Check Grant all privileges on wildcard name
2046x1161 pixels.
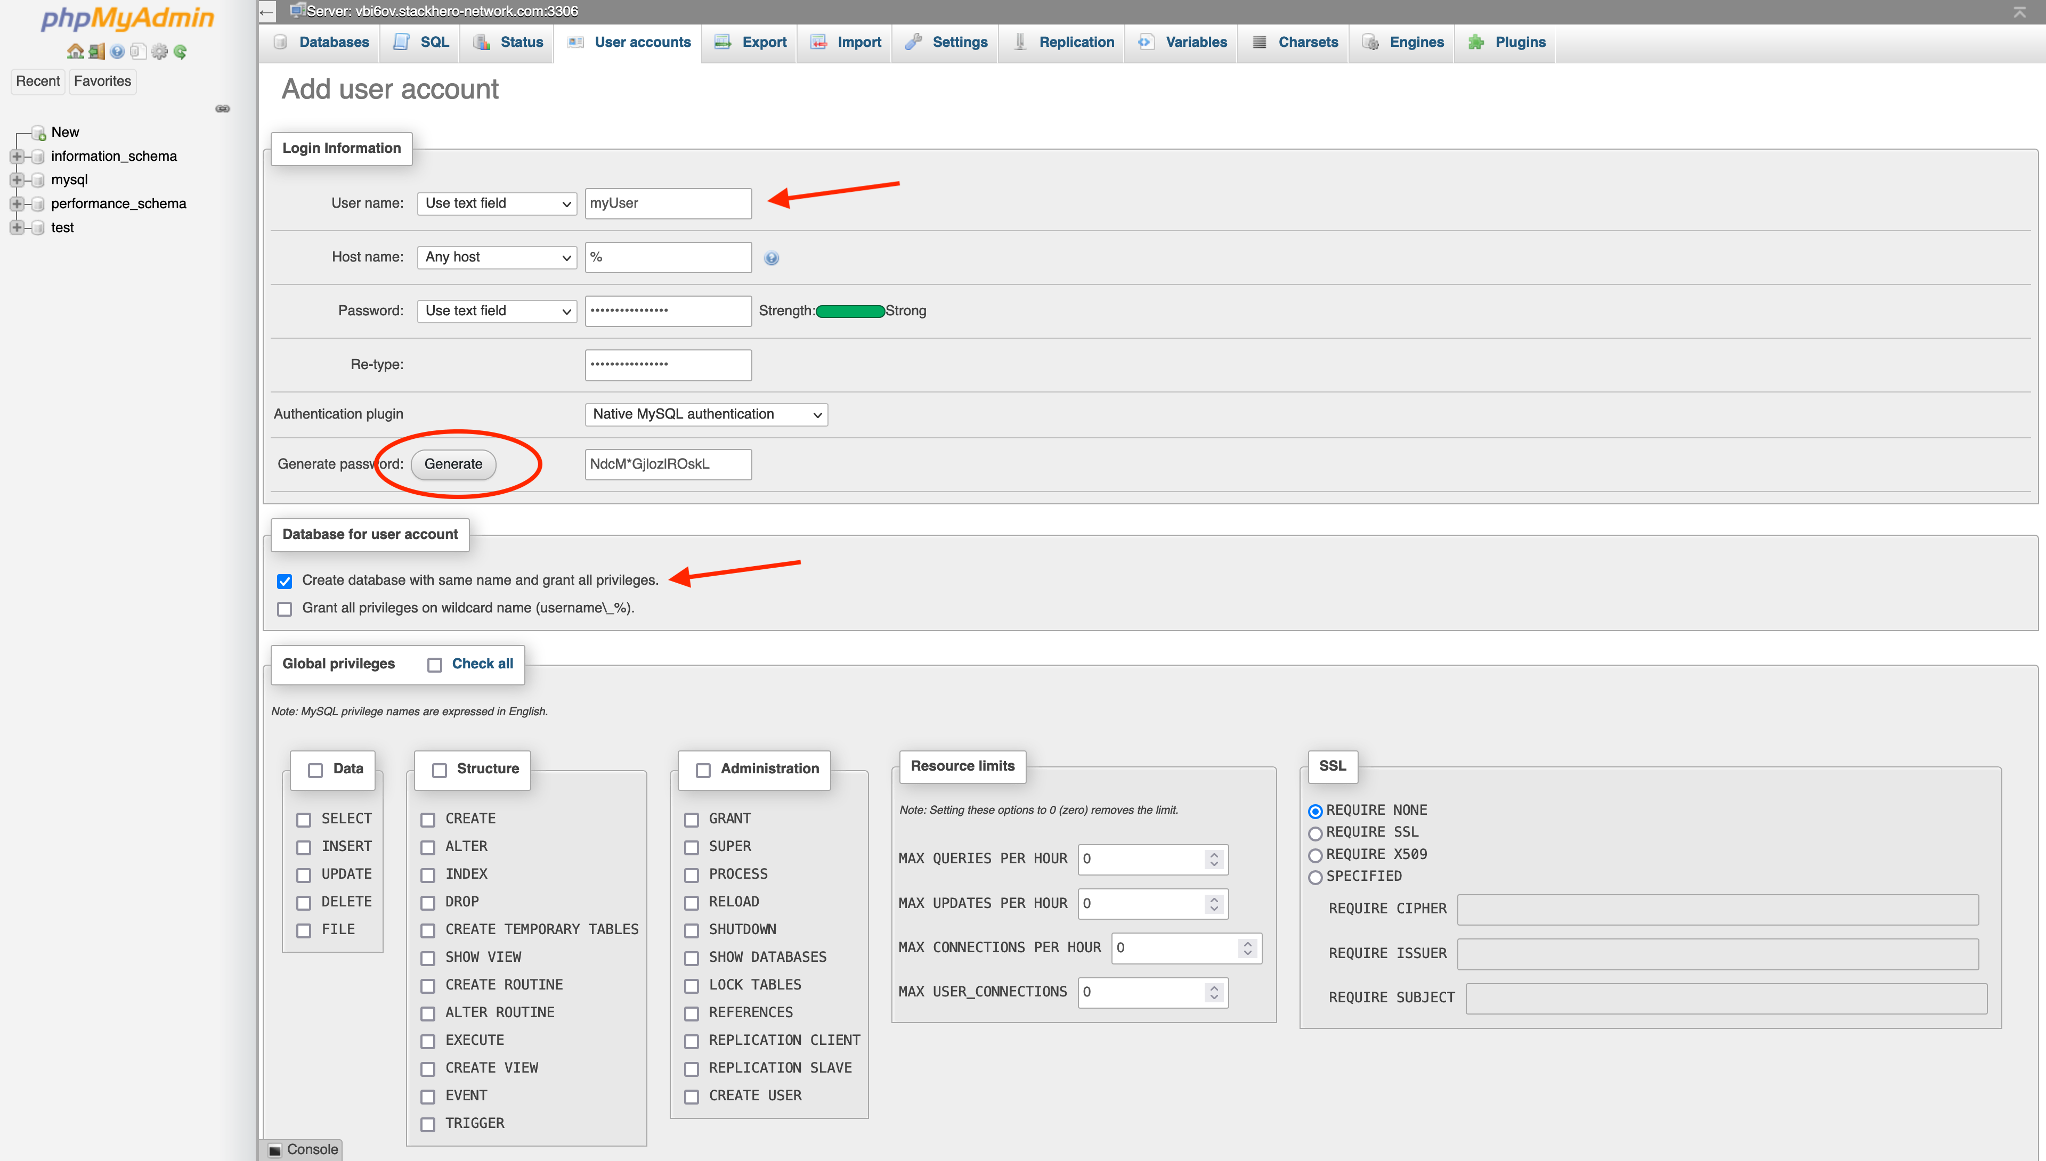tap(285, 608)
